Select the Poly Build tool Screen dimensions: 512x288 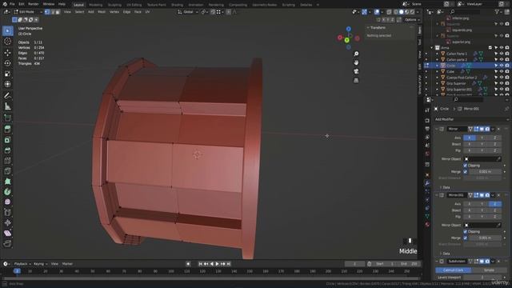[x=7, y=182]
